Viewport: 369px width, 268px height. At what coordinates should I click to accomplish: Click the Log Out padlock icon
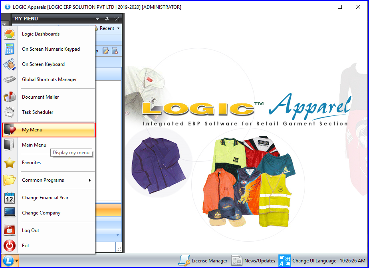(x=10, y=230)
